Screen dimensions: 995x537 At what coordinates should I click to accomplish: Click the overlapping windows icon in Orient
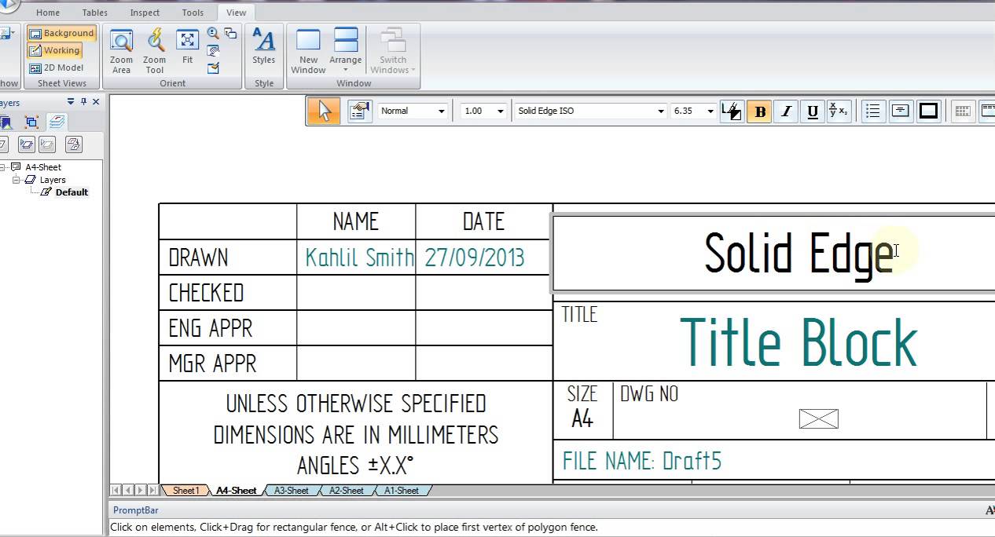click(x=230, y=33)
